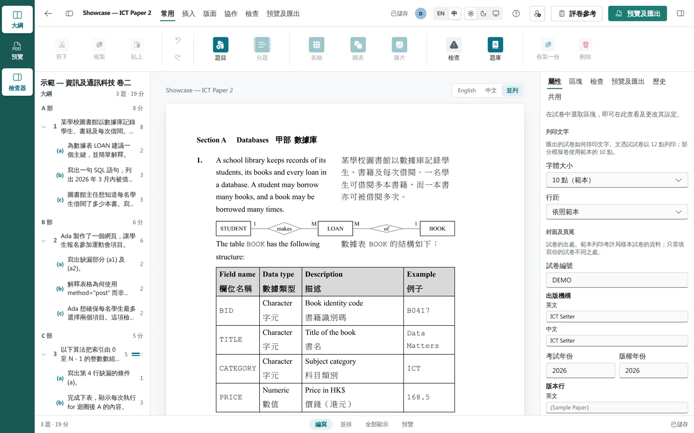
Task: Click the 試卷編號 DEMO input field
Action: [x=617, y=280]
